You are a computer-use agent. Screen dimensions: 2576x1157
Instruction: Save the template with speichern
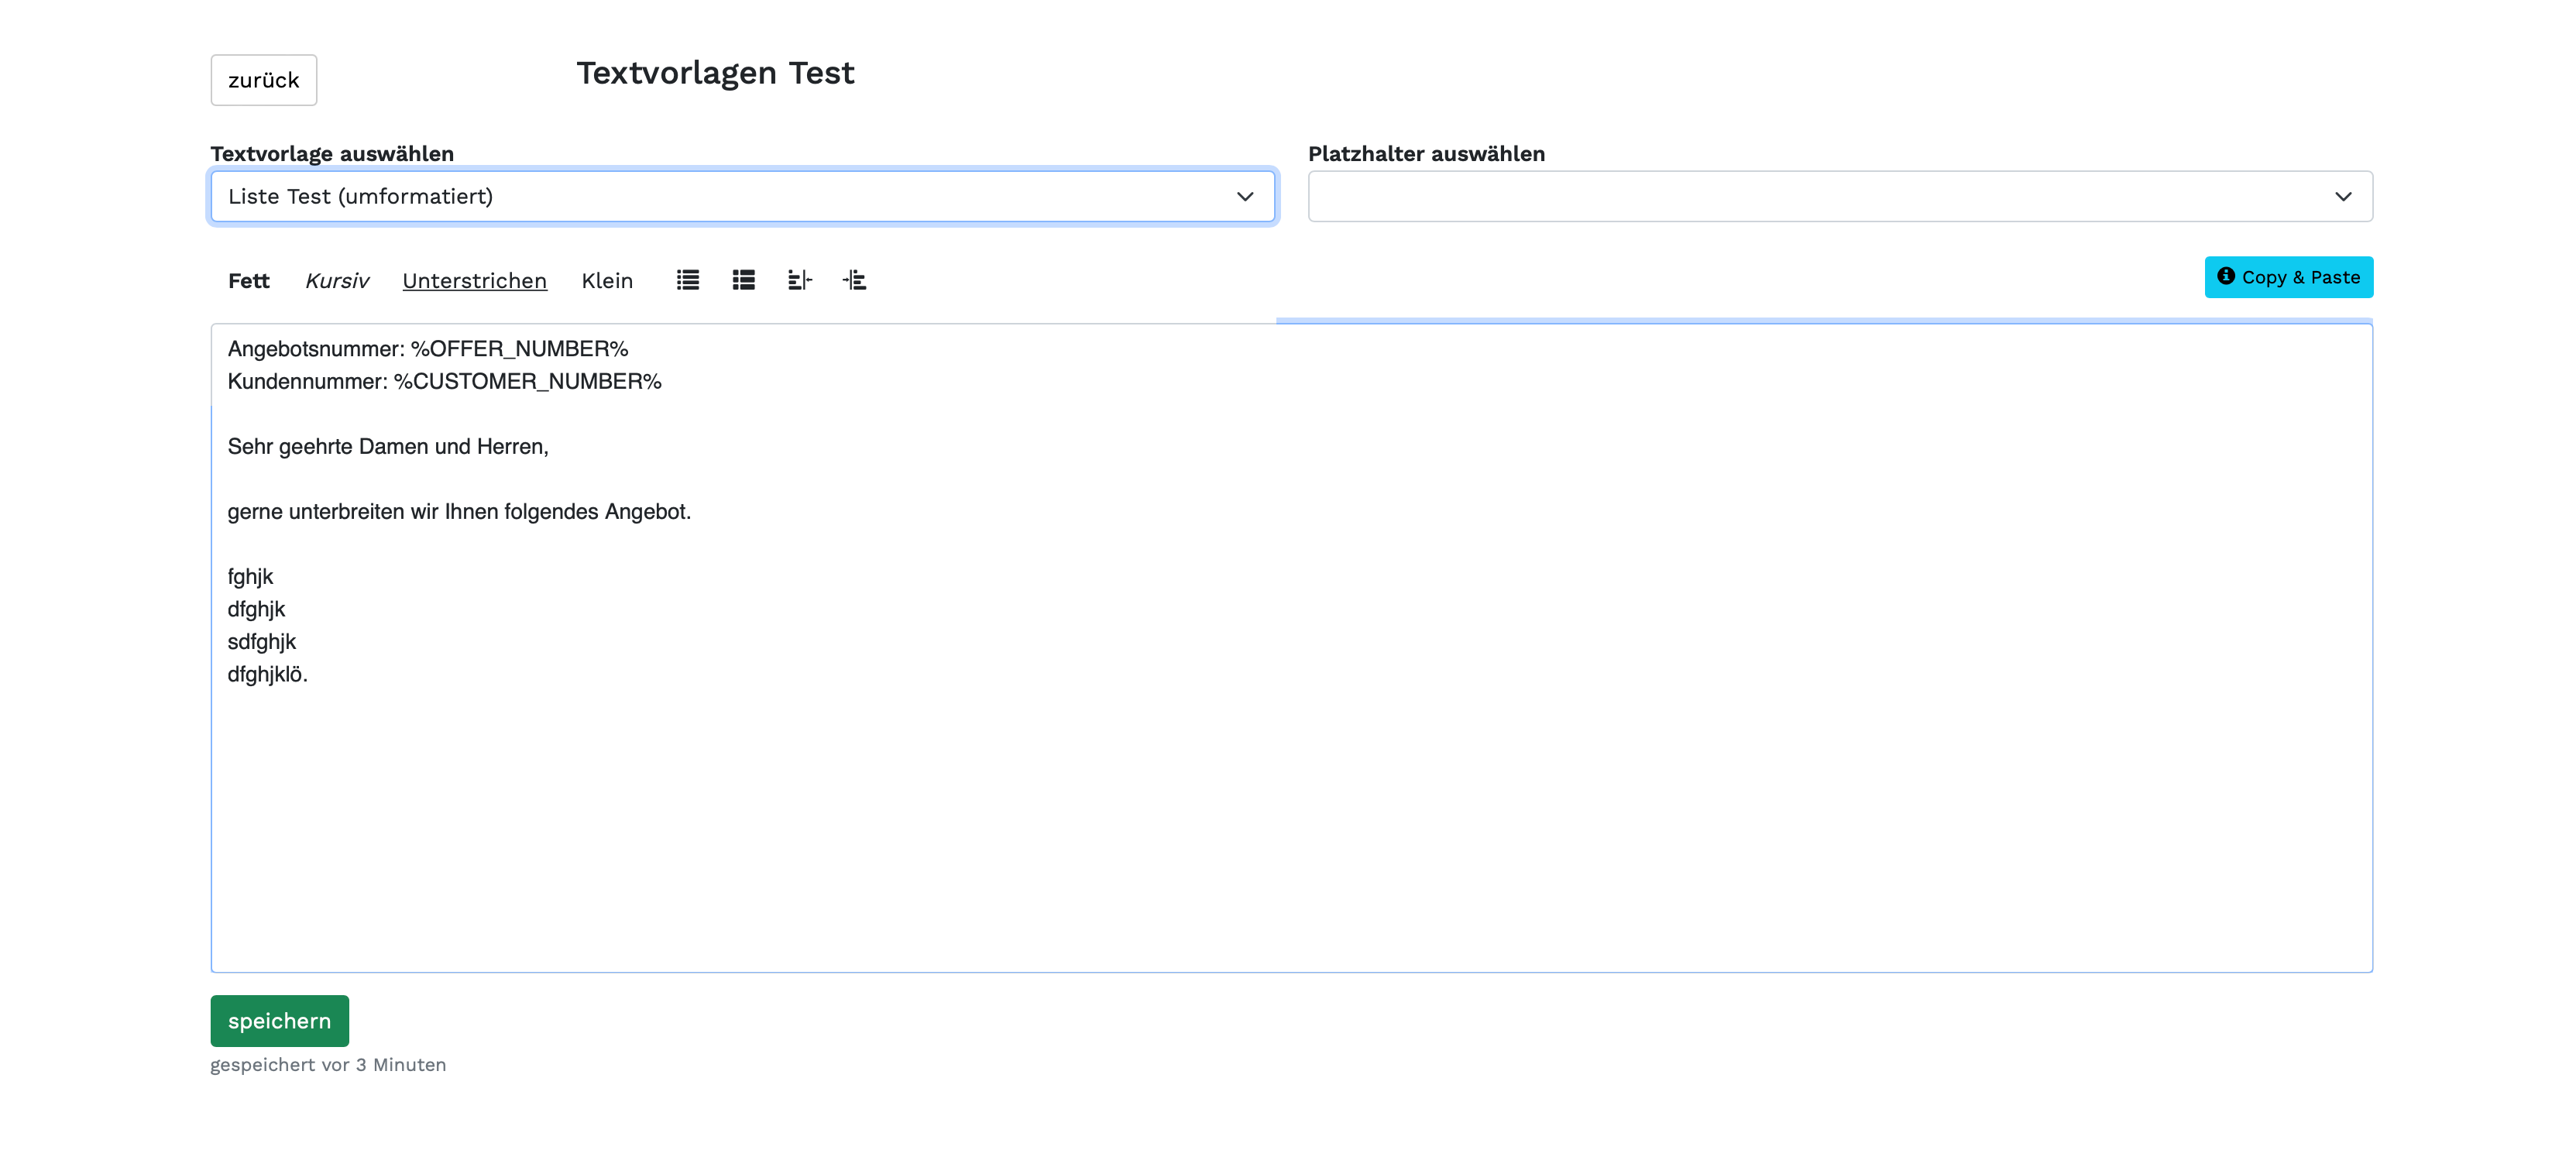279,1020
